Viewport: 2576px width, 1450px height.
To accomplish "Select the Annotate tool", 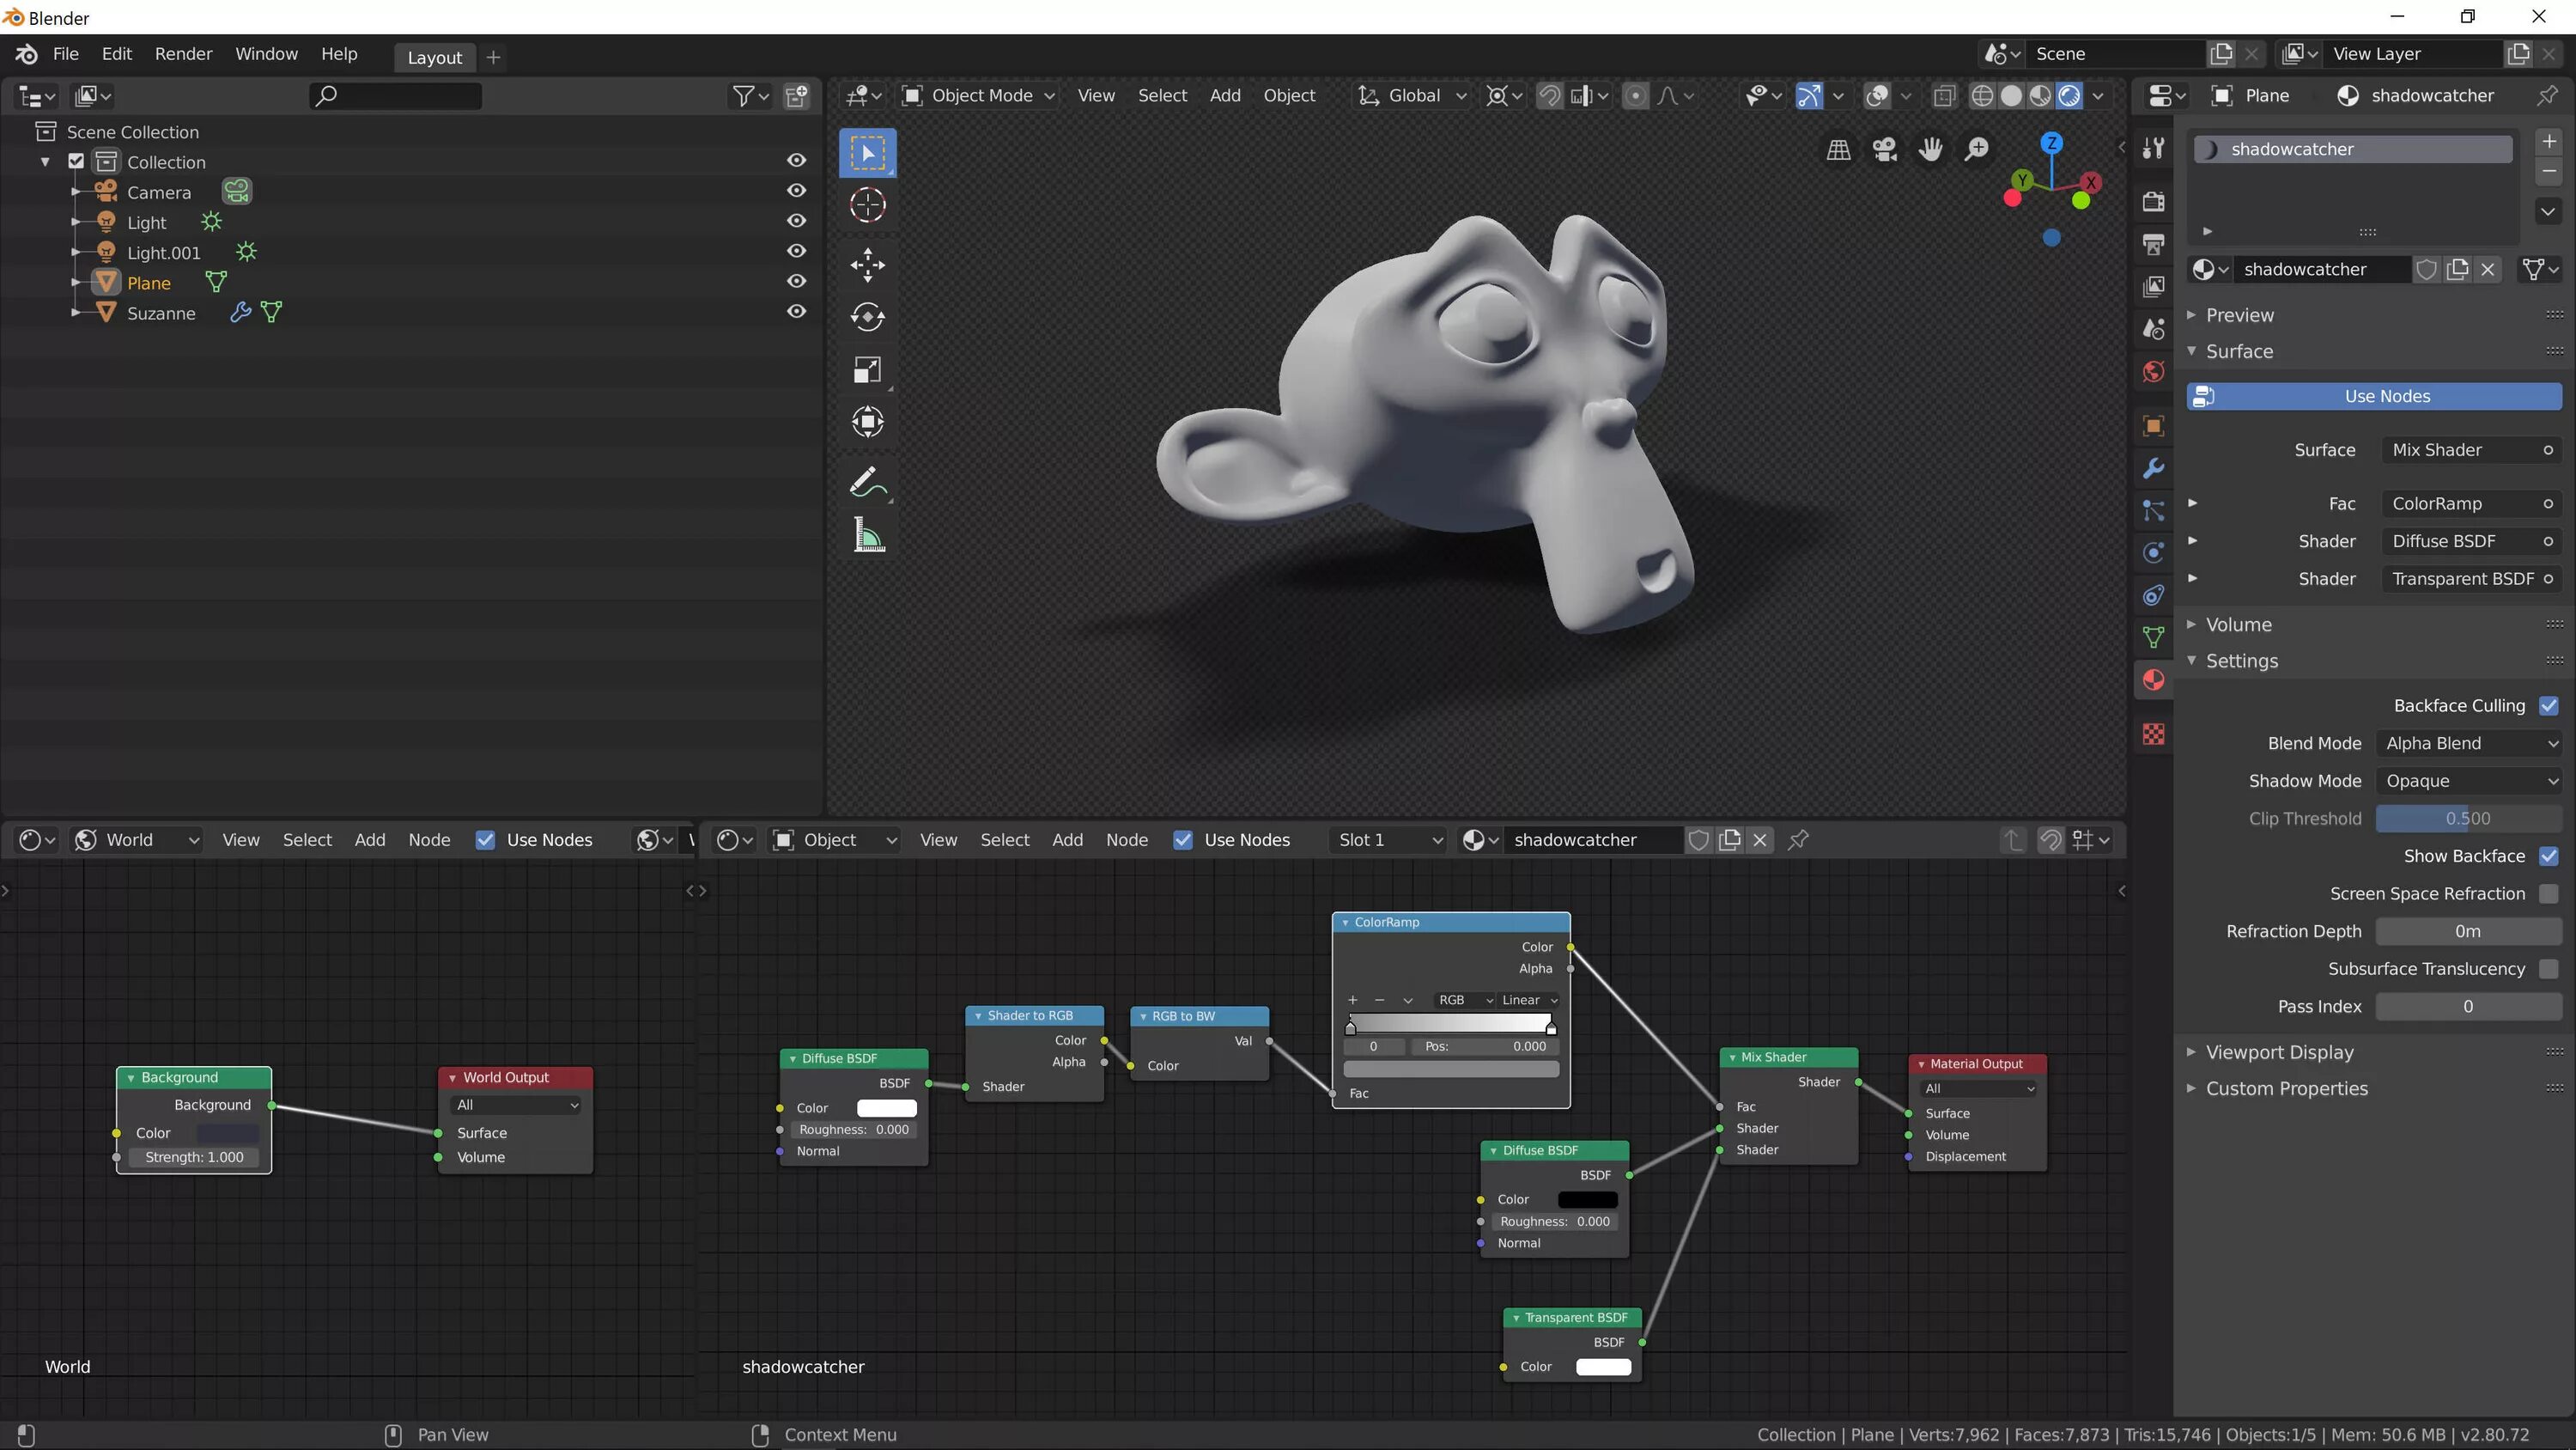I will (x=867, y=483).
